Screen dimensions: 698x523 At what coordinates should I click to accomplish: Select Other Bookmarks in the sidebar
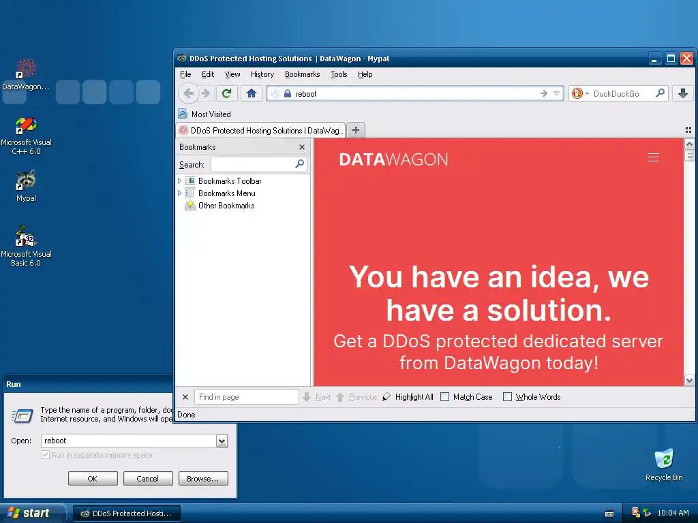pos(226,206)
